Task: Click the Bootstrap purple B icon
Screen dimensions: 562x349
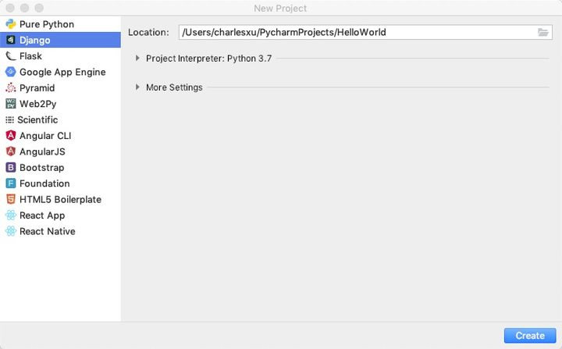Action: tap(11, 168)
